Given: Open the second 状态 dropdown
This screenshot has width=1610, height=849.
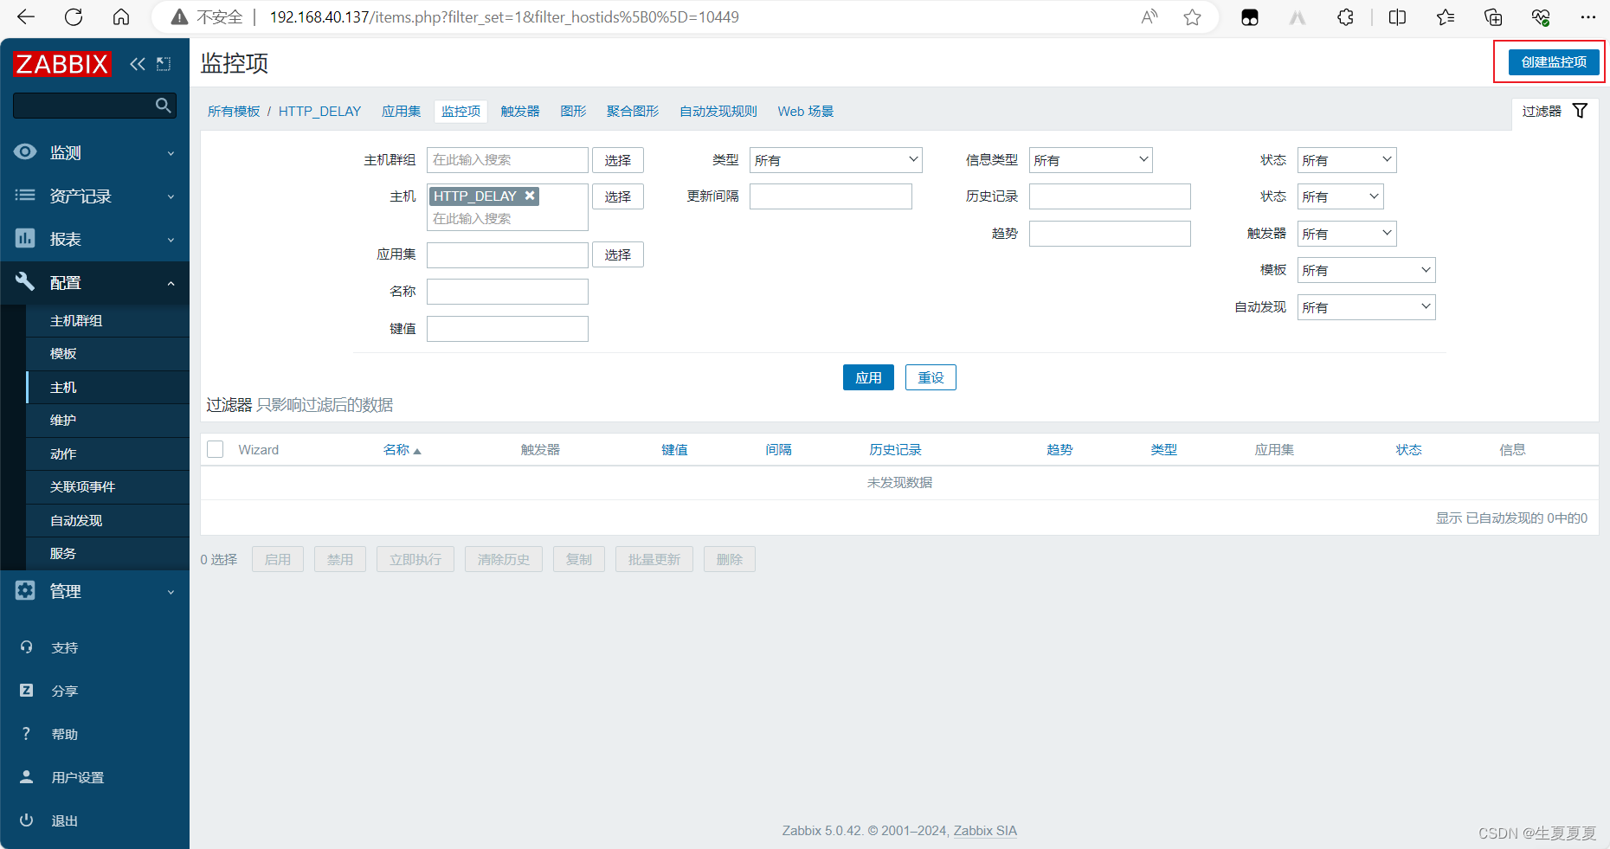Looking at the screenshot, I should 1340,196.
